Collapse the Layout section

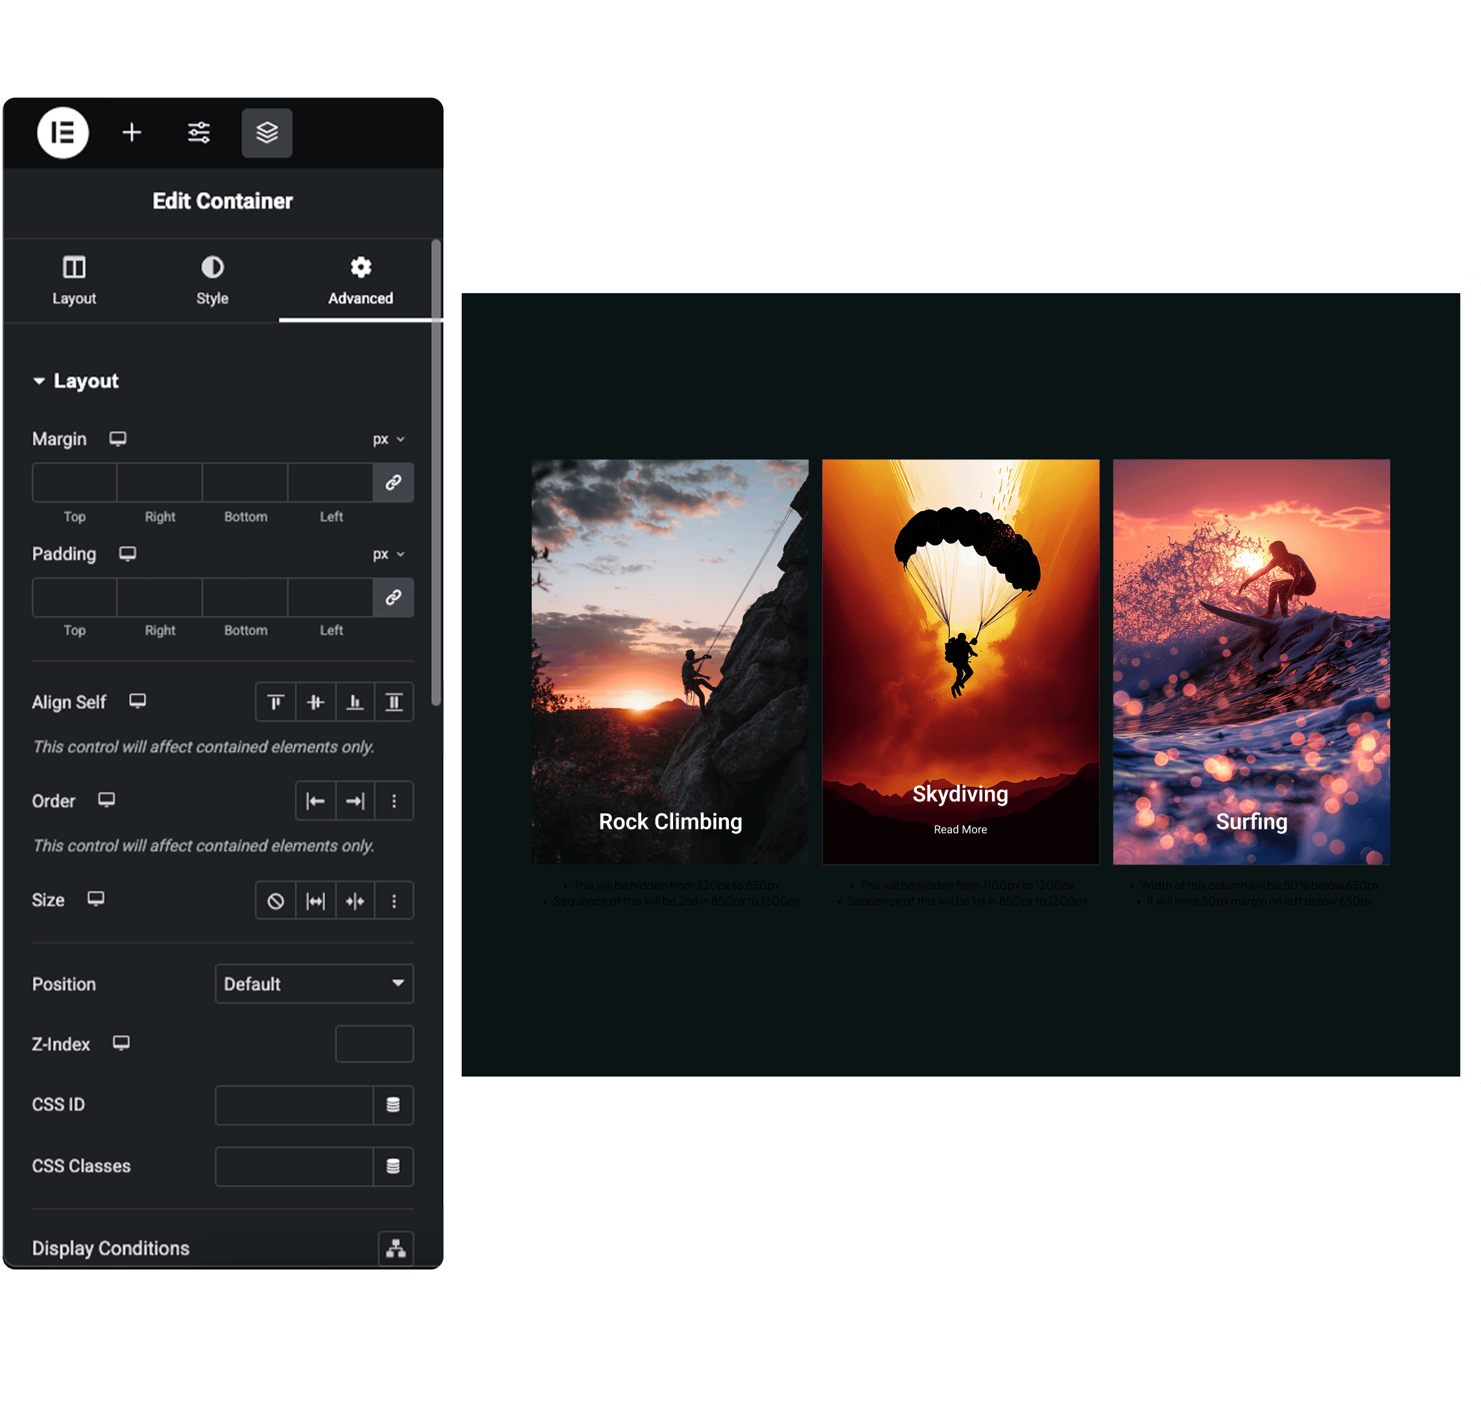point(76,380)
